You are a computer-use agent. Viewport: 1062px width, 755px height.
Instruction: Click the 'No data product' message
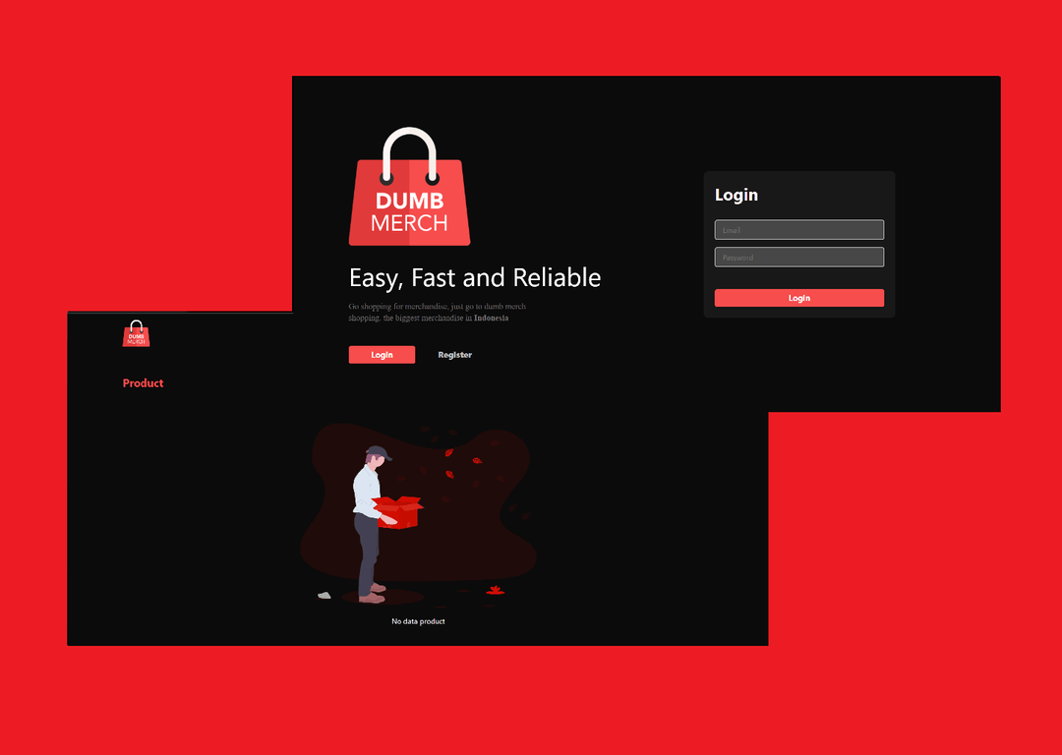(418, 621)
